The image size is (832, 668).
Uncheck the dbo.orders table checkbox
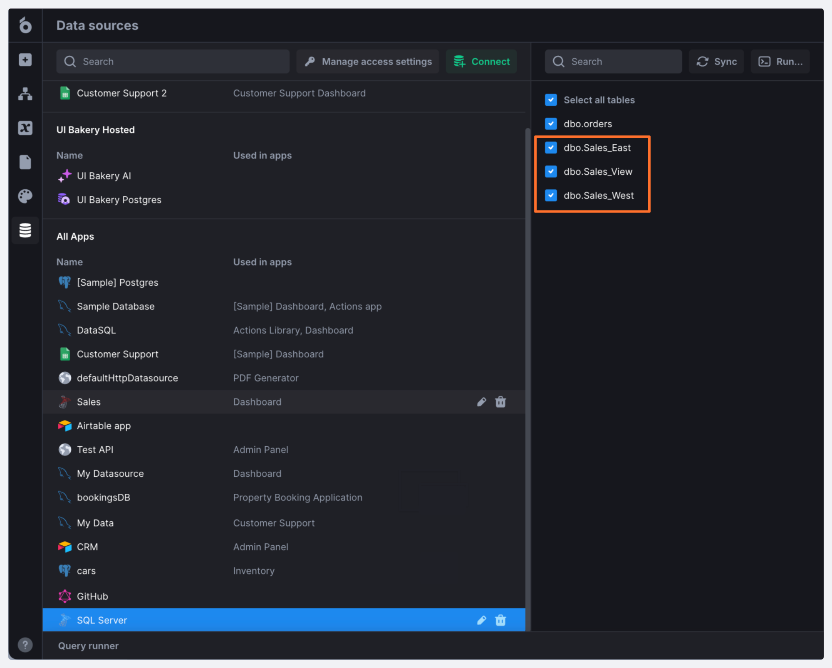[x=551, y=124]
